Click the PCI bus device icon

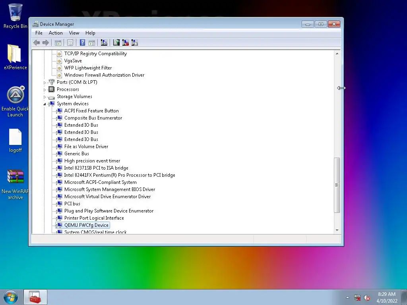(60, 204)
